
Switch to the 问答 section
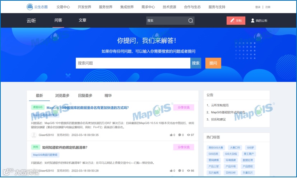point(58,20)
